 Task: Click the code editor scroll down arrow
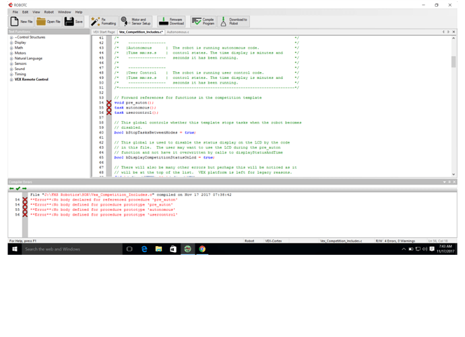[x=454, y=175]
